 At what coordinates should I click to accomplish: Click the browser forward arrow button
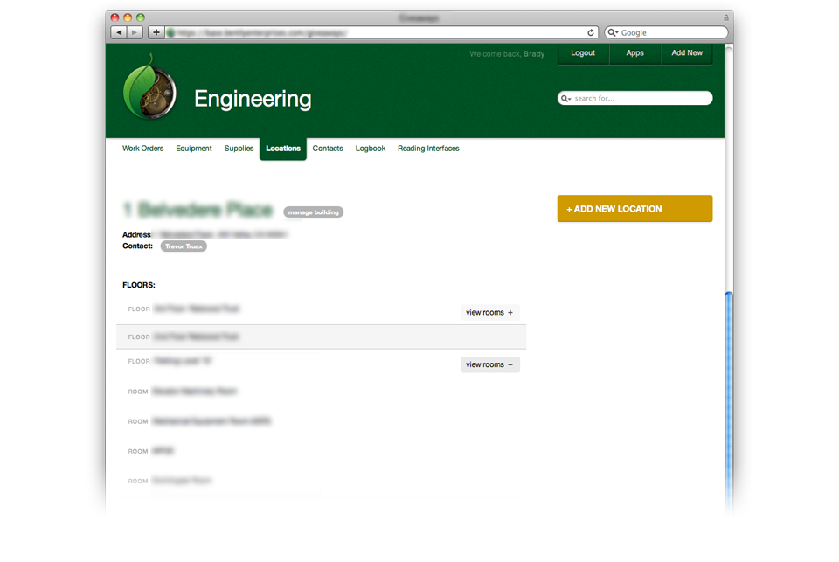click(x=135, y=32)
